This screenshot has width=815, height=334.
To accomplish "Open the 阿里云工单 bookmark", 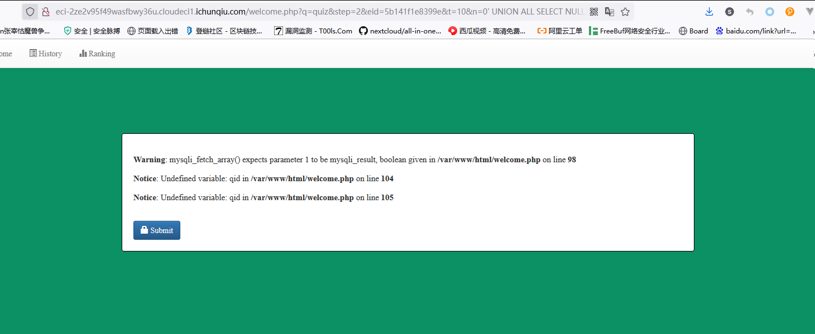I will pos(560,31).
